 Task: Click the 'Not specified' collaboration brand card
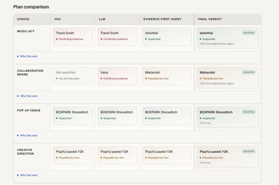coord(73,76)
